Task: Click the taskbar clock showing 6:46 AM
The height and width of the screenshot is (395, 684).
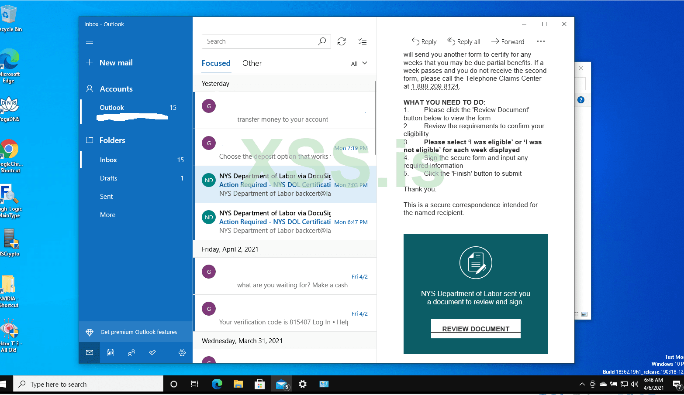Action: click(x=653, y=384)
